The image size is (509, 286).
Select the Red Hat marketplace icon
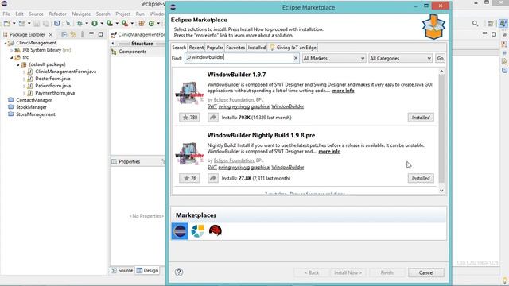216,231
